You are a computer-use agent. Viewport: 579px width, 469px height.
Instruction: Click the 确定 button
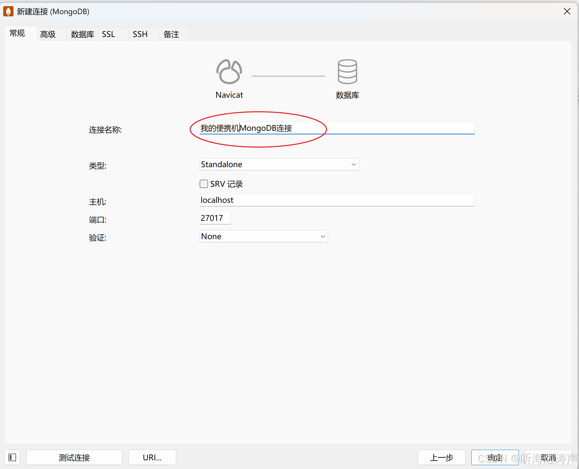coord(495,457)
